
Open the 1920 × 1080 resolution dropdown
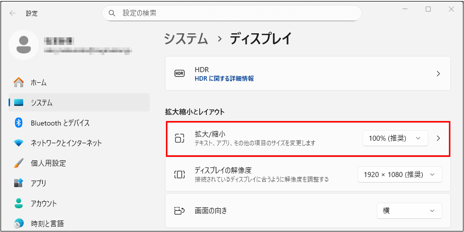tap(399, 175)
